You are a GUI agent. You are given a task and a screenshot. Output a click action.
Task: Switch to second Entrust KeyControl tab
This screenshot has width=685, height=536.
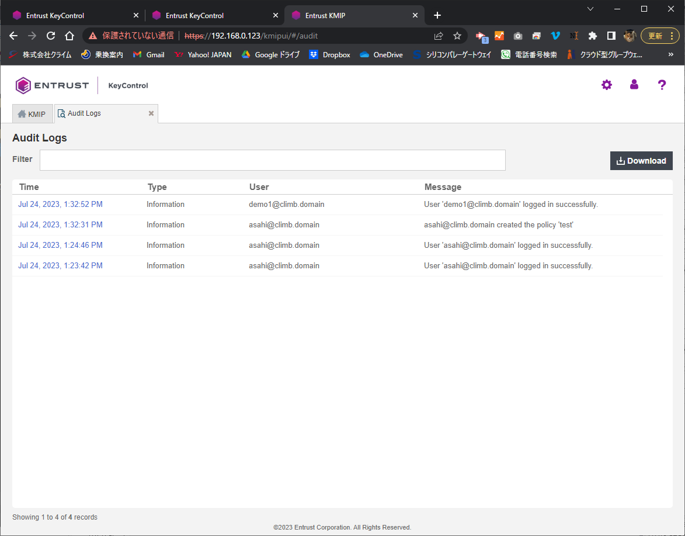tap(215, 15)
